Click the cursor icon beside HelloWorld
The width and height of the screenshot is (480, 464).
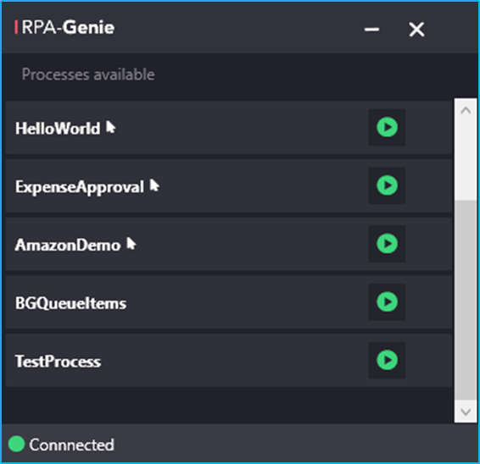(110, 127)
